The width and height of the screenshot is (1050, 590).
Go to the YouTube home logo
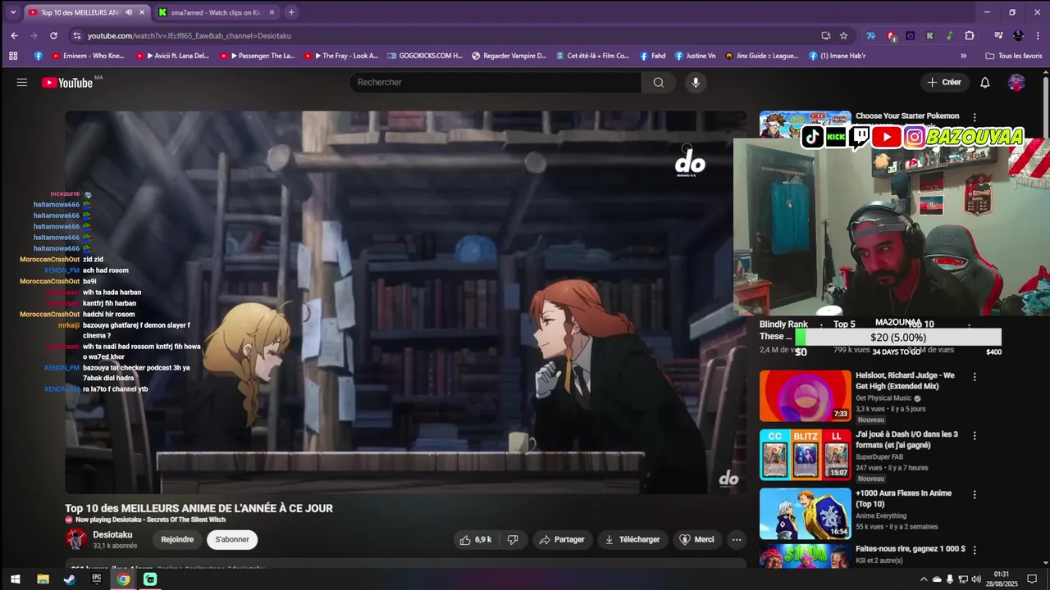coord(67,82)
